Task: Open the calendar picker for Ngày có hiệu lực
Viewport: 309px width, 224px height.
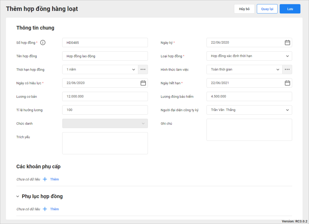Action: tap(143, 83)
